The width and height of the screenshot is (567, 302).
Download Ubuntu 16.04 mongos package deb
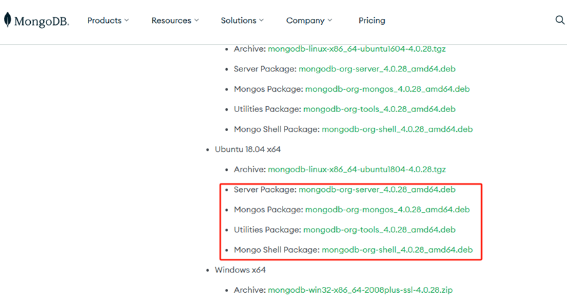(387, 89)
